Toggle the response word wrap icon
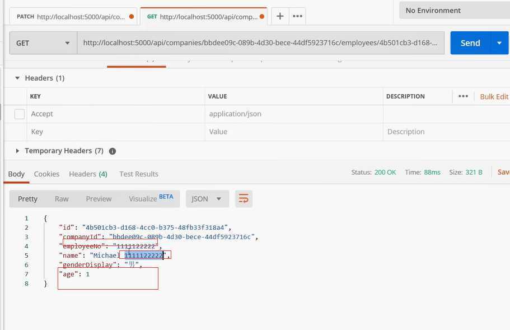 coord(244,198)
